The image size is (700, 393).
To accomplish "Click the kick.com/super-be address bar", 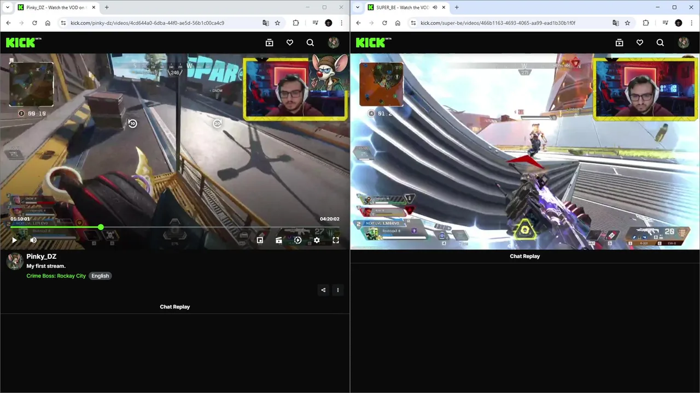I will pos(514,23).
